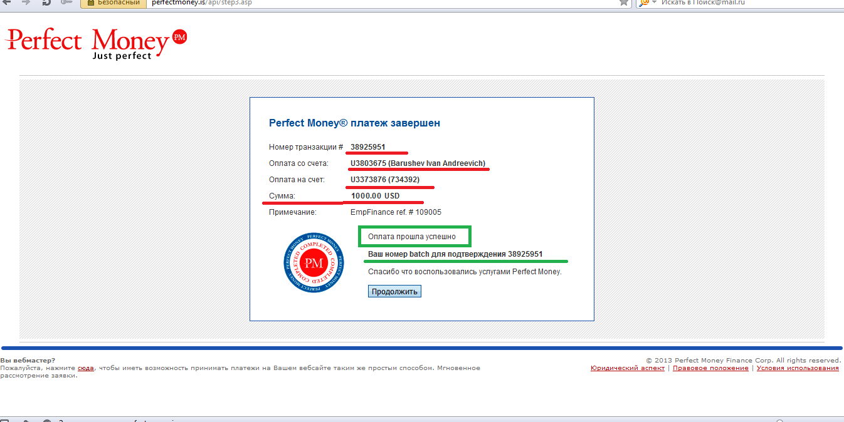
Task: Click the Сумма label
Action: (282, 196)
